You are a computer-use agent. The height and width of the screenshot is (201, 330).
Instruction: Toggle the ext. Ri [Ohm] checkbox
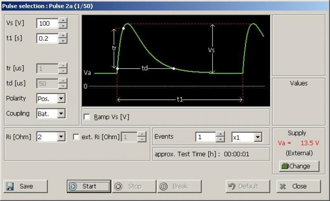76,137
